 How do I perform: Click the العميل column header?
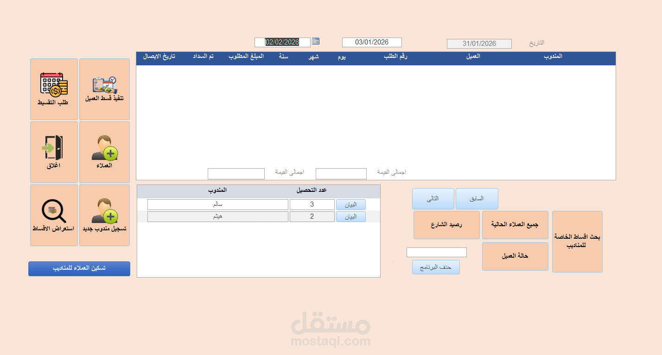(x=473, y=56)
